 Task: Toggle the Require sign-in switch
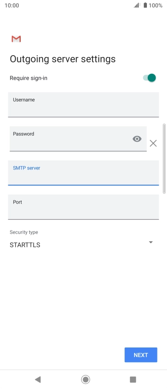point(149,78)
